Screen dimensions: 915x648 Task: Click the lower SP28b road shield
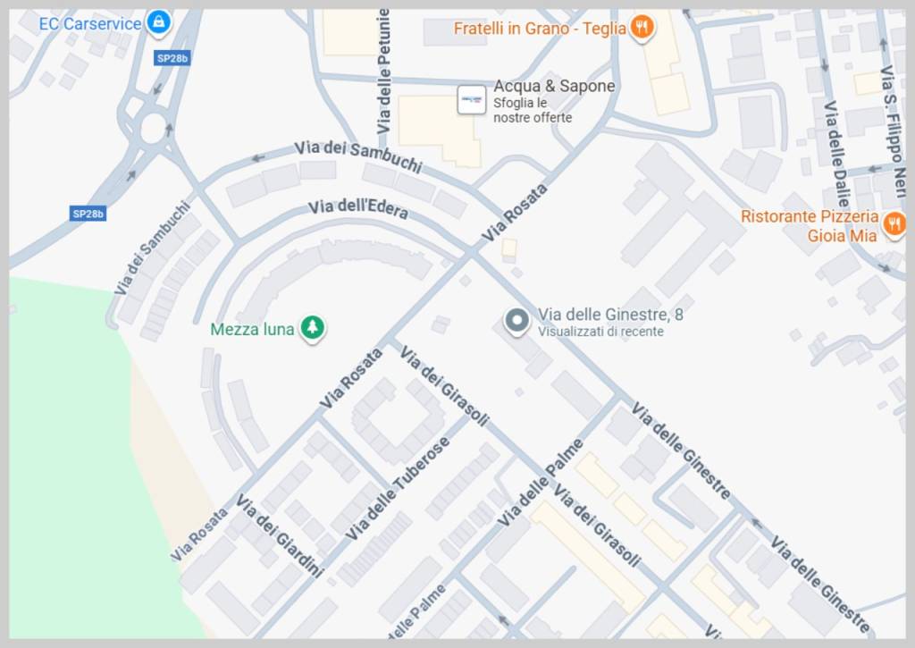point(88,214)
